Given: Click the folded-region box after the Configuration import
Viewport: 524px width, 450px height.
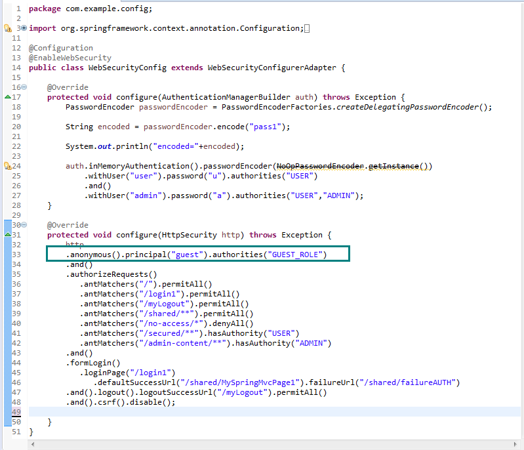Looking at the screenshot, I should pos(307,29).
